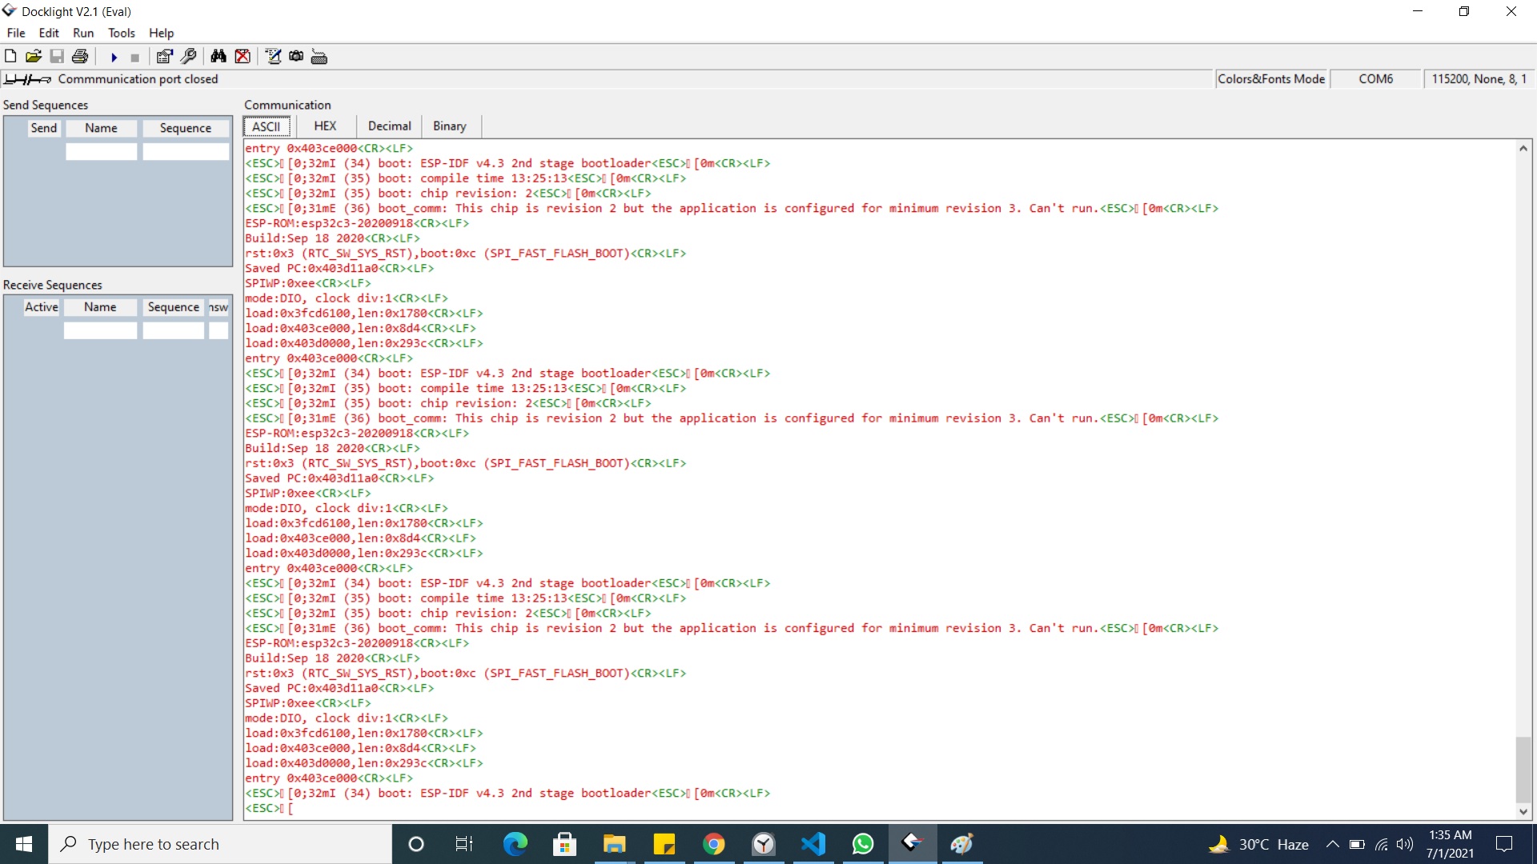
Task: Click the Print icon
Action: tap(82, 56)
